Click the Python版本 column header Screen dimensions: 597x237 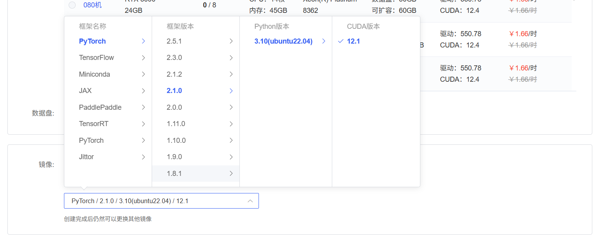(x=272, y=26)
